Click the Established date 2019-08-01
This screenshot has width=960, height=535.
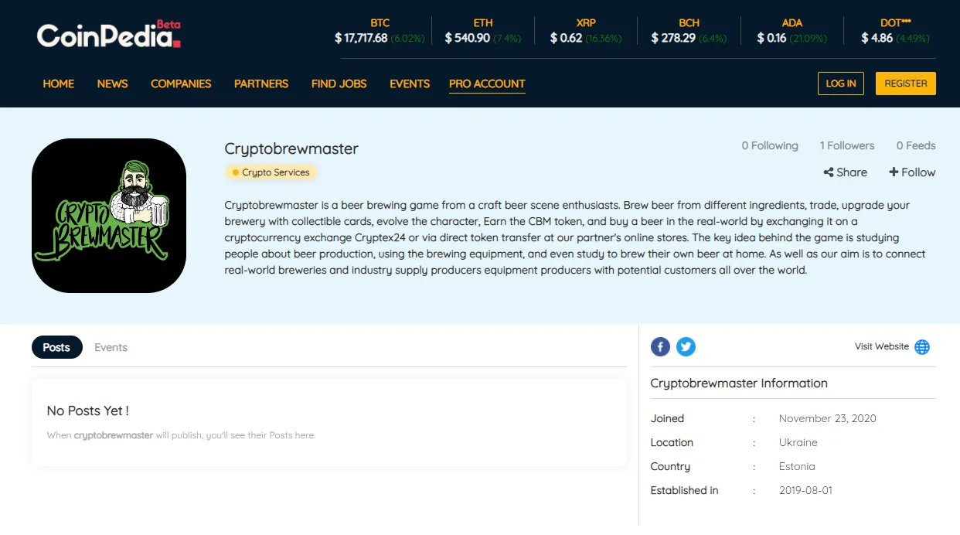tap(805, 490)
